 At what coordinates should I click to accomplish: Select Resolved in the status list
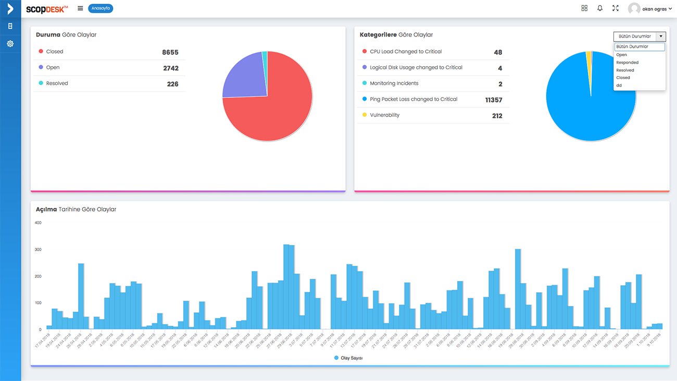(x=625, y=70)
